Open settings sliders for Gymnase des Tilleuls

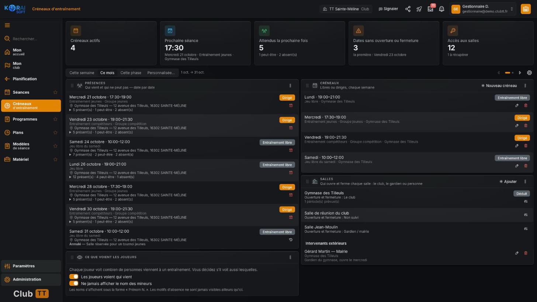coord(526,201)
